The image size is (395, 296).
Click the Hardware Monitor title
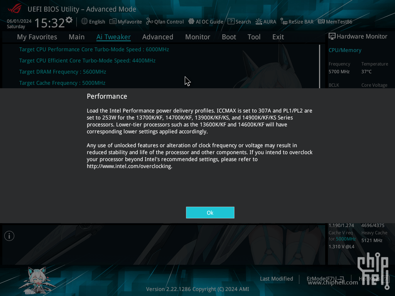point(362,37)
